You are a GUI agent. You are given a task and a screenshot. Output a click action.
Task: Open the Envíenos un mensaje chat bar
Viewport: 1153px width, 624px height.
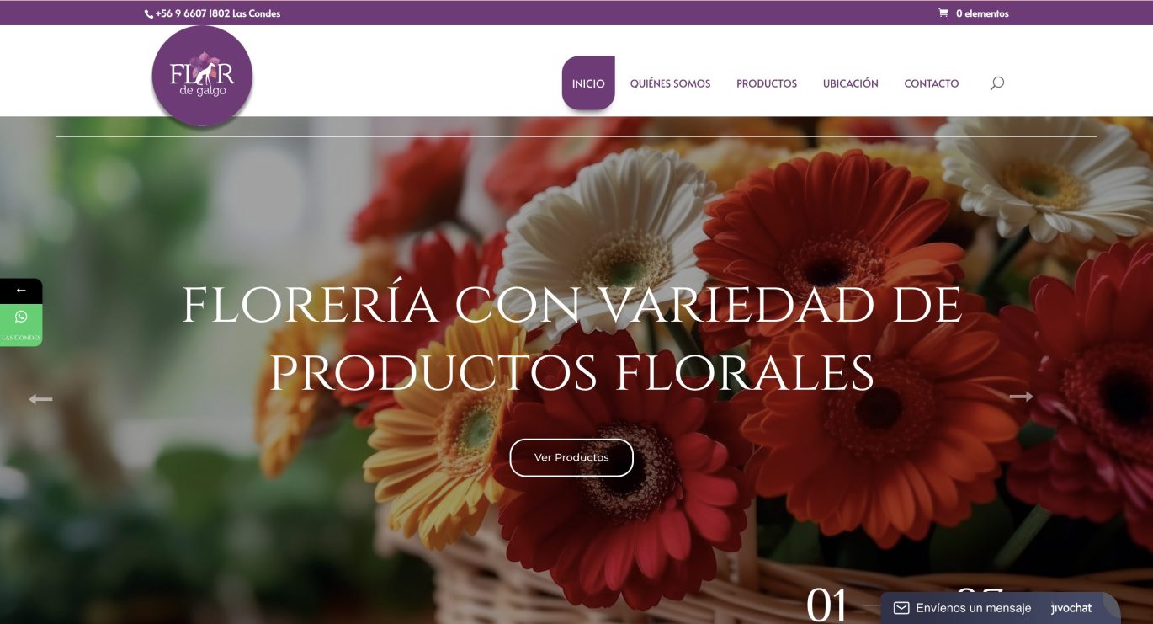coord(1001,608)
